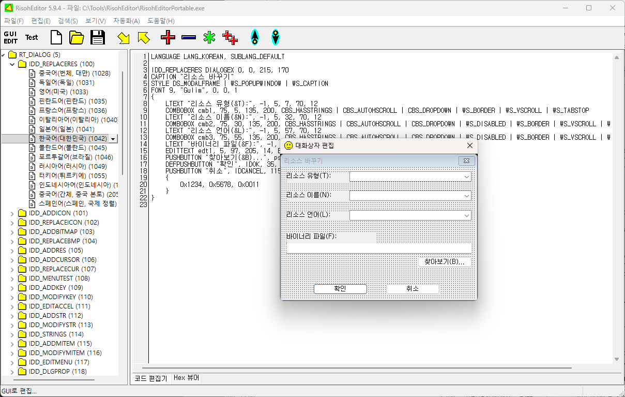The image size is (625, 397).
Task: Click the 리소스 바꾸기 caption close button
Action: [x=467, y=161]
